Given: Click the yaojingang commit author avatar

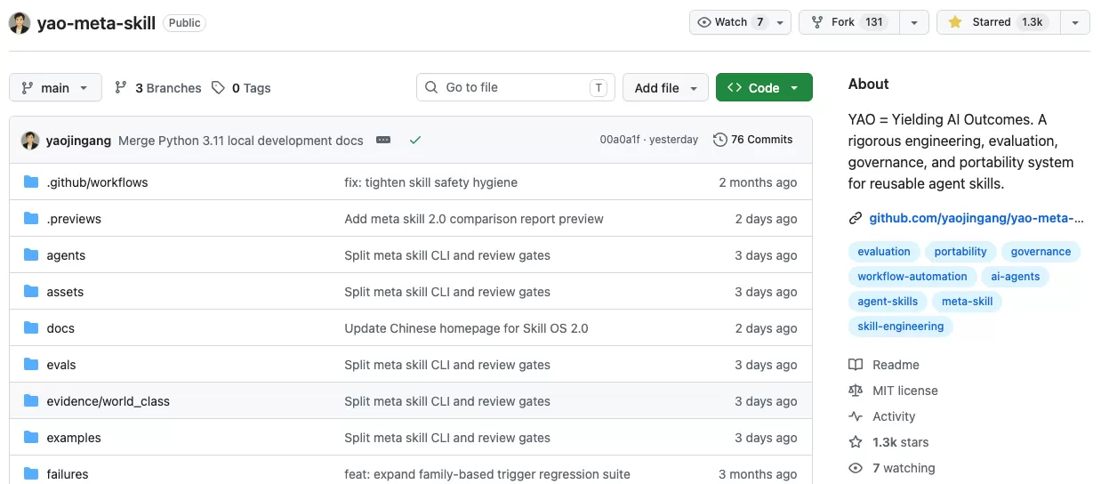Looking at the screenshot, I should (x=30, y=140).
